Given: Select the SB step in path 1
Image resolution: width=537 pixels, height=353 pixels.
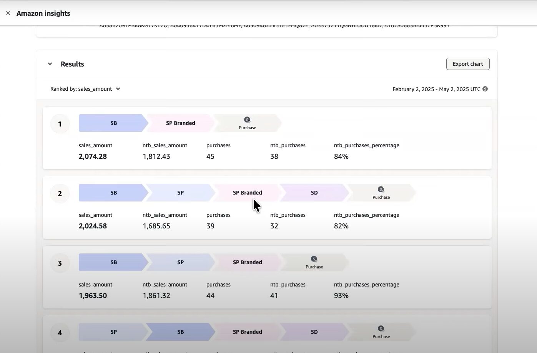Looking at the screenshot, I should pos(113,123).
